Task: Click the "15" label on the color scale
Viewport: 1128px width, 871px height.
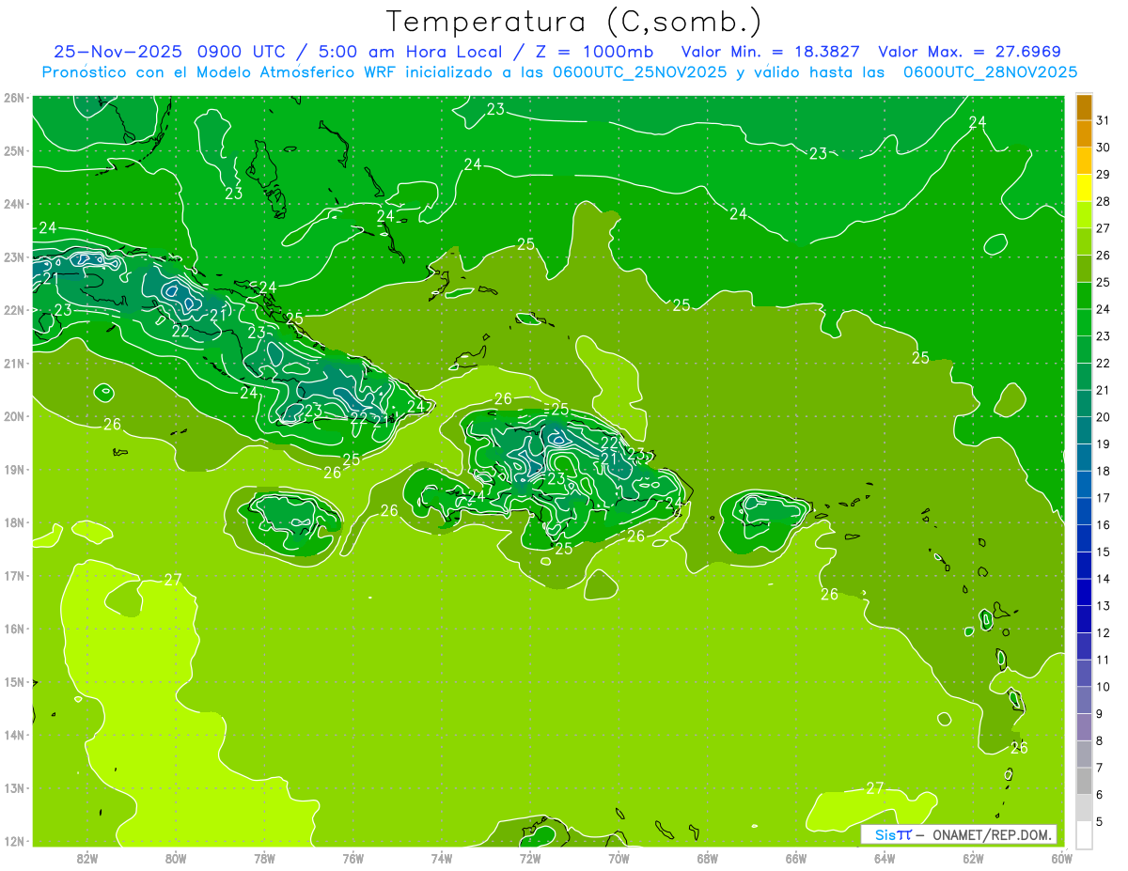Action: 1103,552
